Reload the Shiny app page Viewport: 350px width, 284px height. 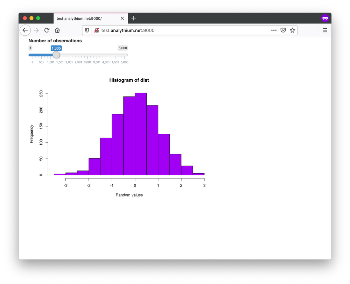47,30
